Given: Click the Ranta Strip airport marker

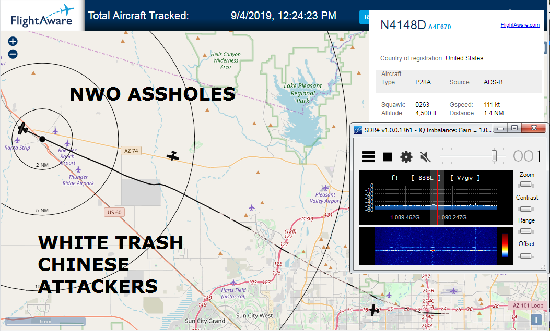Looking at the screenshot, I should pyautogui.click(x=17, y=141).
